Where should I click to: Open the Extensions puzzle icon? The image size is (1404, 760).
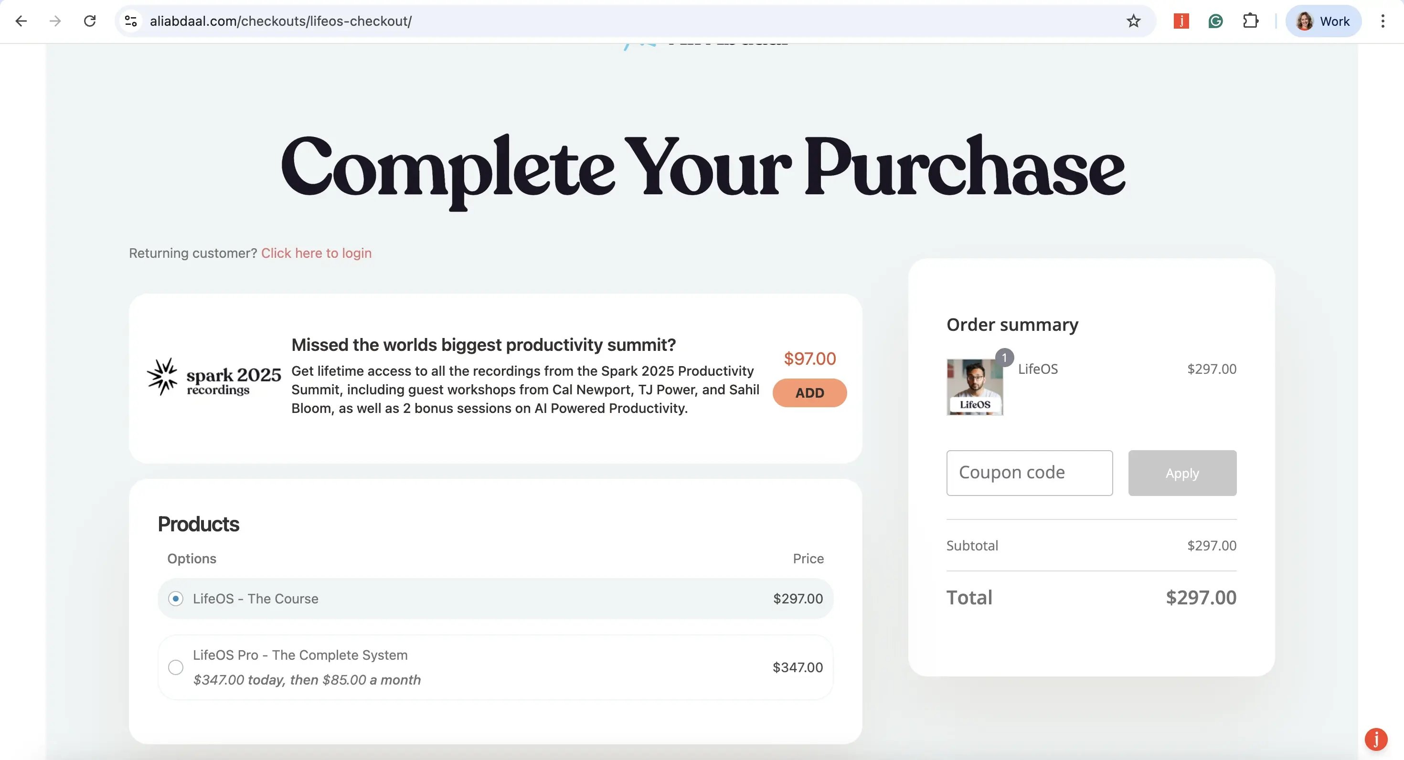coord(1250,21)
